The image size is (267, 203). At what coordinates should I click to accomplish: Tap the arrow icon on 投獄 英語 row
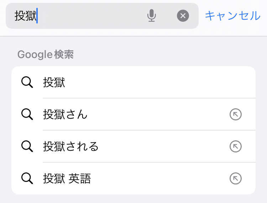(x=235, y=178)
